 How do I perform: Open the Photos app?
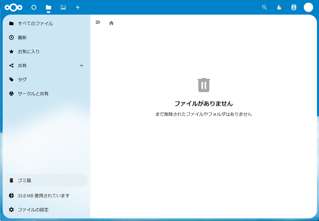pyautogui.click(x=63, y=7)
